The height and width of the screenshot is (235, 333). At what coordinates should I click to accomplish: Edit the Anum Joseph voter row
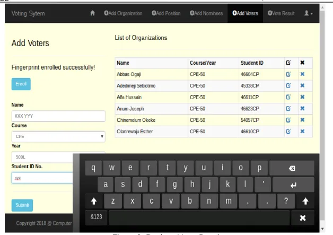pos(288,109)
